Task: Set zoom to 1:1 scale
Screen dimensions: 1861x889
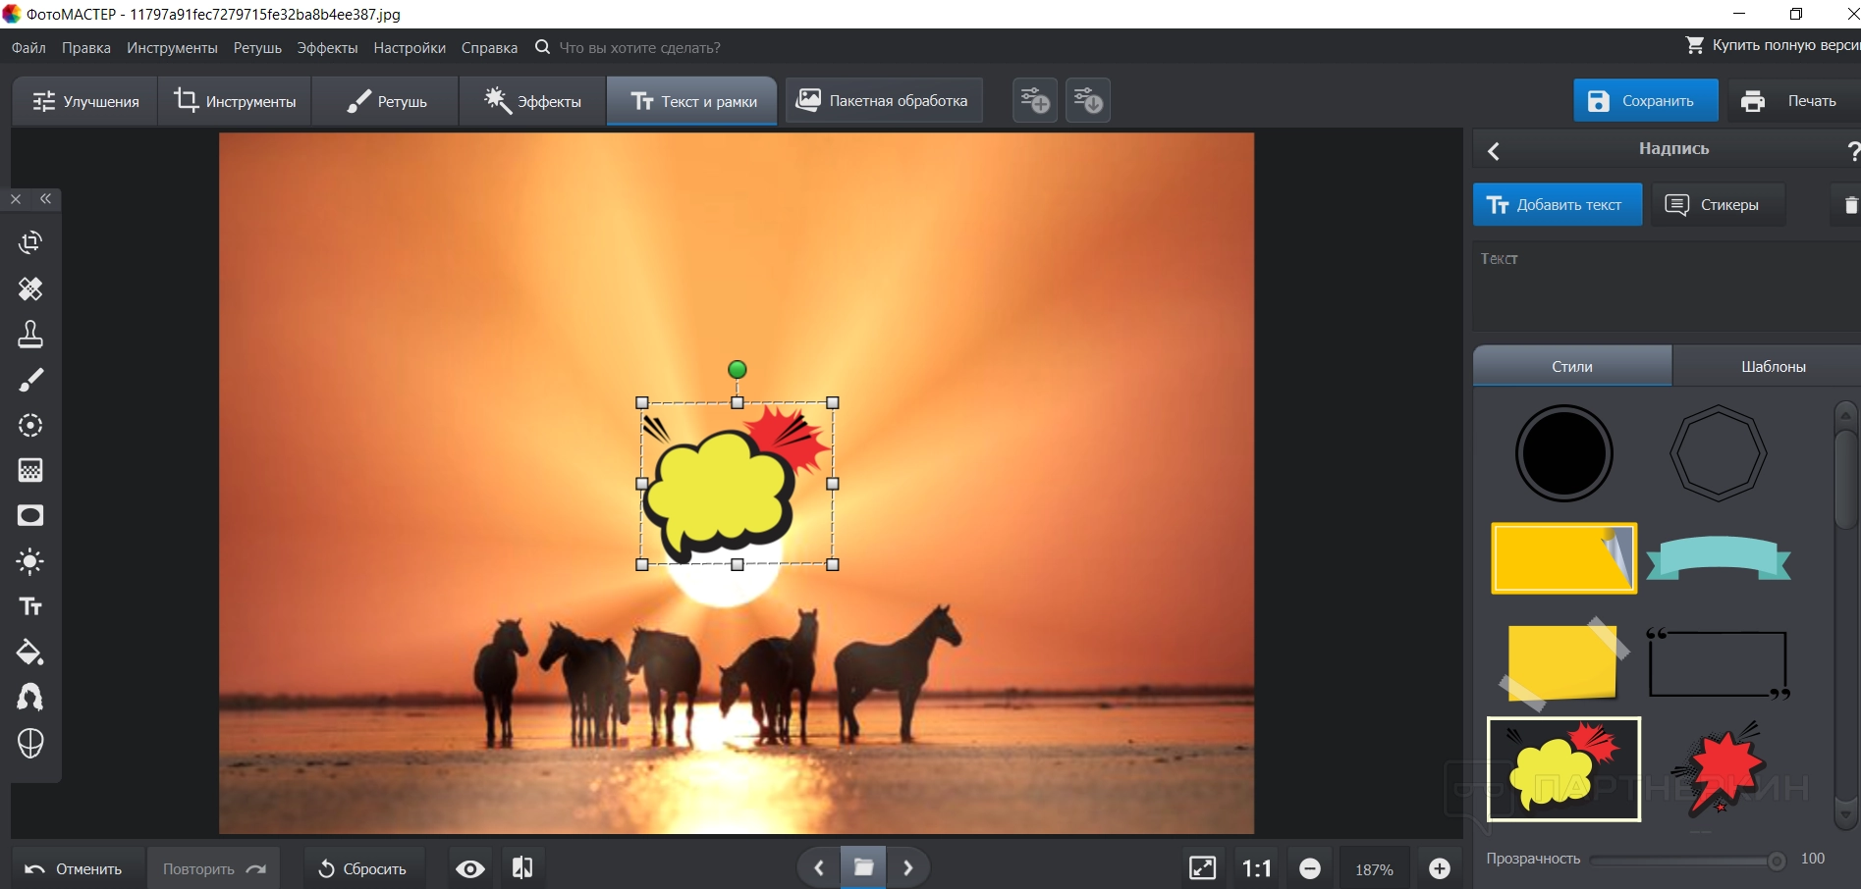Action: [x=1257, y=869]
